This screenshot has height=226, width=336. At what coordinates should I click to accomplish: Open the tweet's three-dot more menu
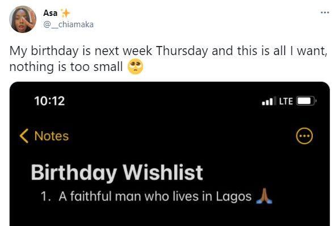[x=325, y=12]
